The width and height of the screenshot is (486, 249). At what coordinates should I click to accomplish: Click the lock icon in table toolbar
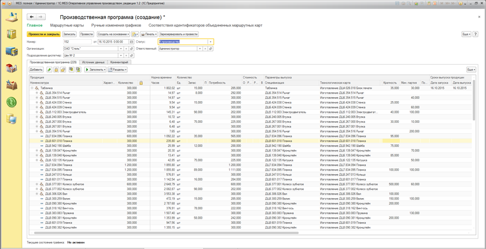[56, 70]
